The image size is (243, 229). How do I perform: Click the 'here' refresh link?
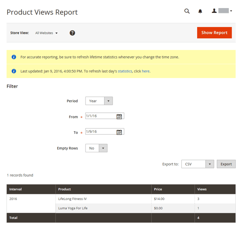[x=145, y=71]
